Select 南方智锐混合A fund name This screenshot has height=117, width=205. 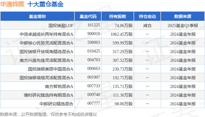tap(59, 86)
